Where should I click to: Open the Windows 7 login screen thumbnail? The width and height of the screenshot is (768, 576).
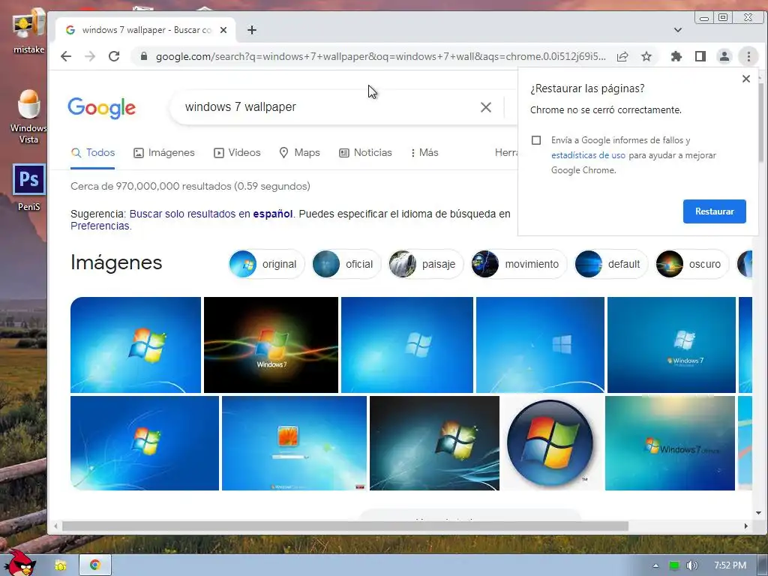pos(294,442)
